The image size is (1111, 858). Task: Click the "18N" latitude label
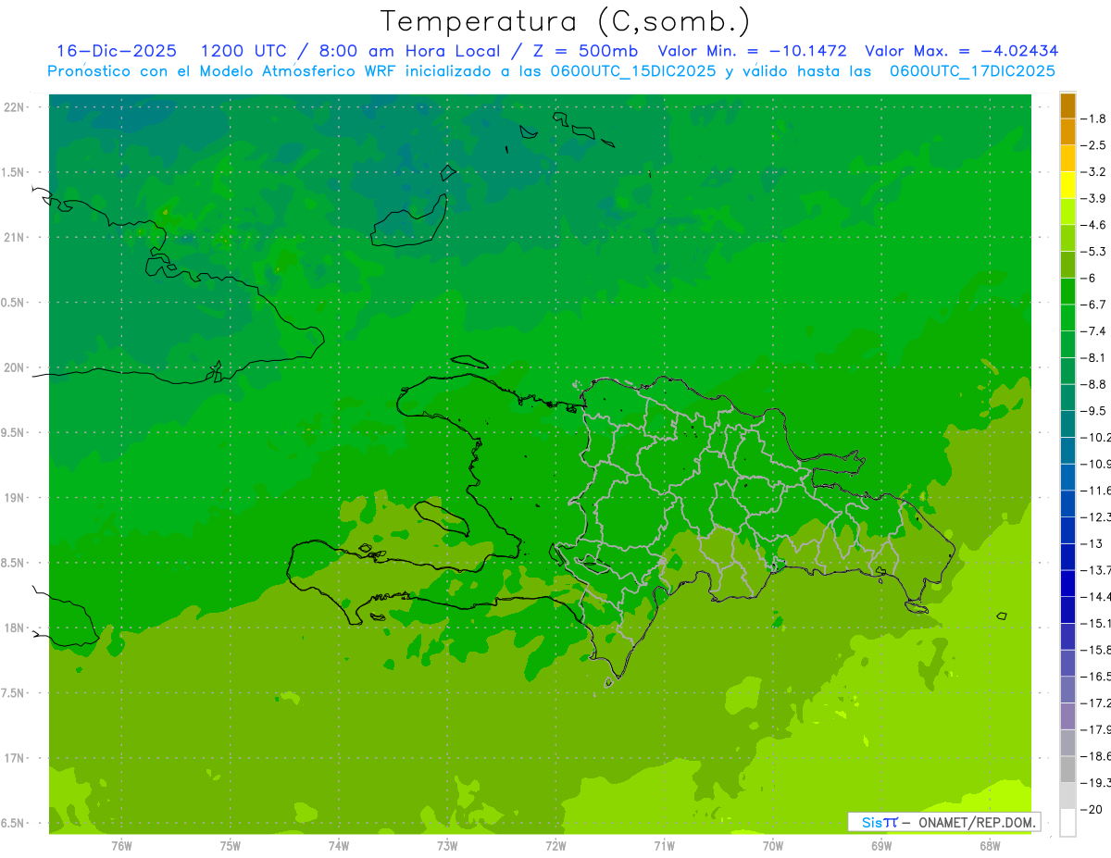click(x=13, y=628)
